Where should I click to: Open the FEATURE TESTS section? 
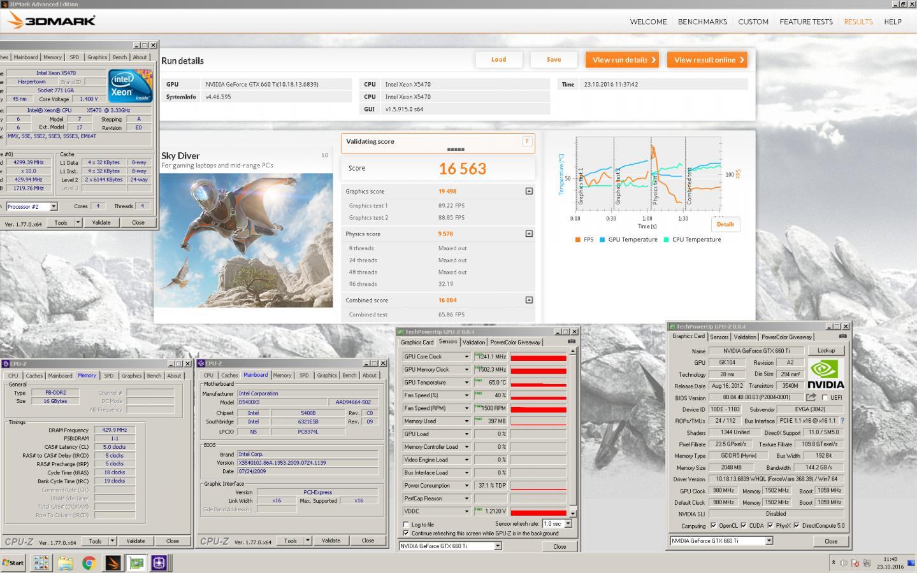click(806, 22)
